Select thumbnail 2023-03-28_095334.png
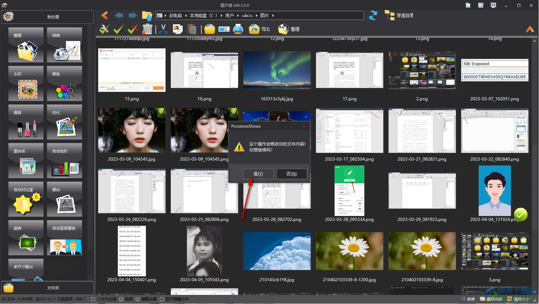539x304 pixels. click(x=349, y=191)
